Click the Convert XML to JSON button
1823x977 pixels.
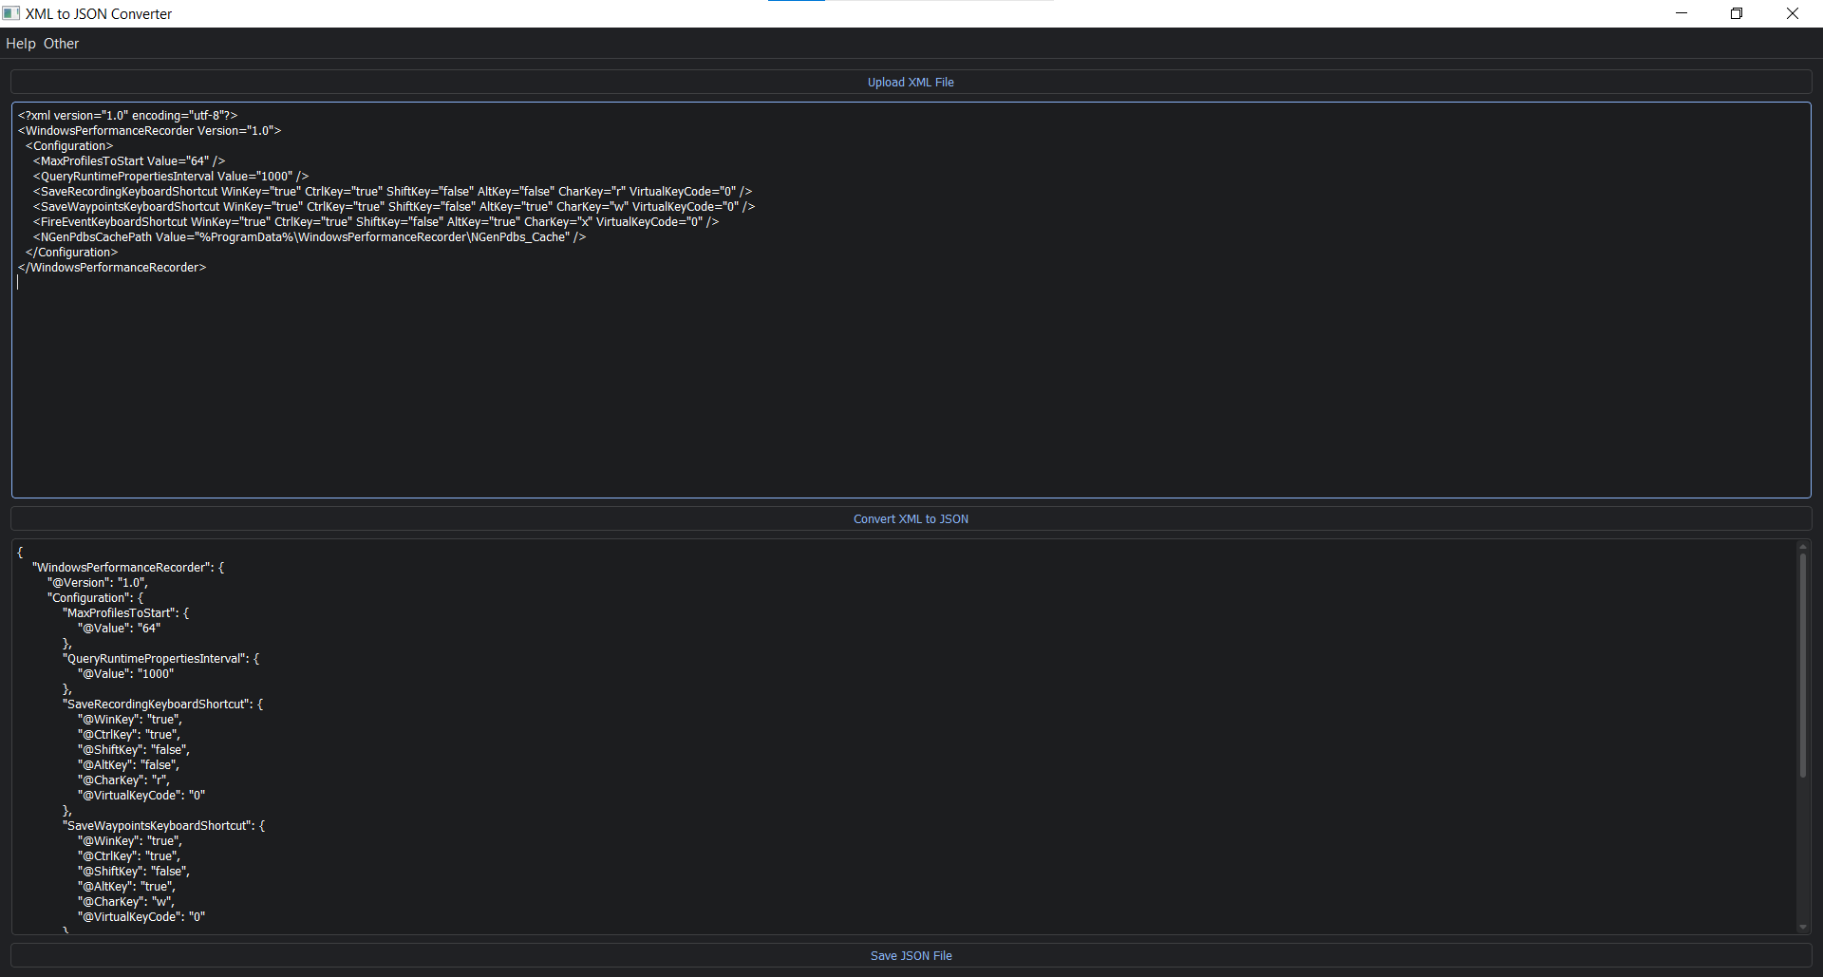pyautogui.click(x=911, y=519)
